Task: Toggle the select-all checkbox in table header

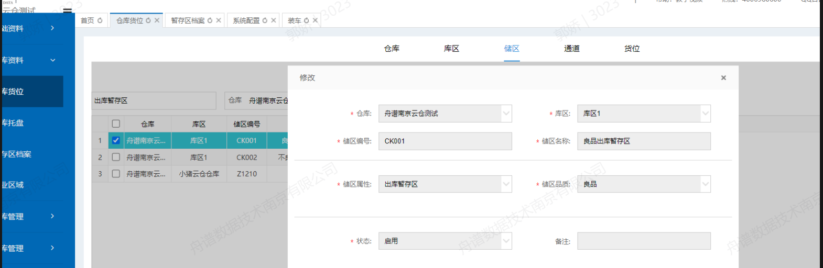Action: (x=116, y=124)
